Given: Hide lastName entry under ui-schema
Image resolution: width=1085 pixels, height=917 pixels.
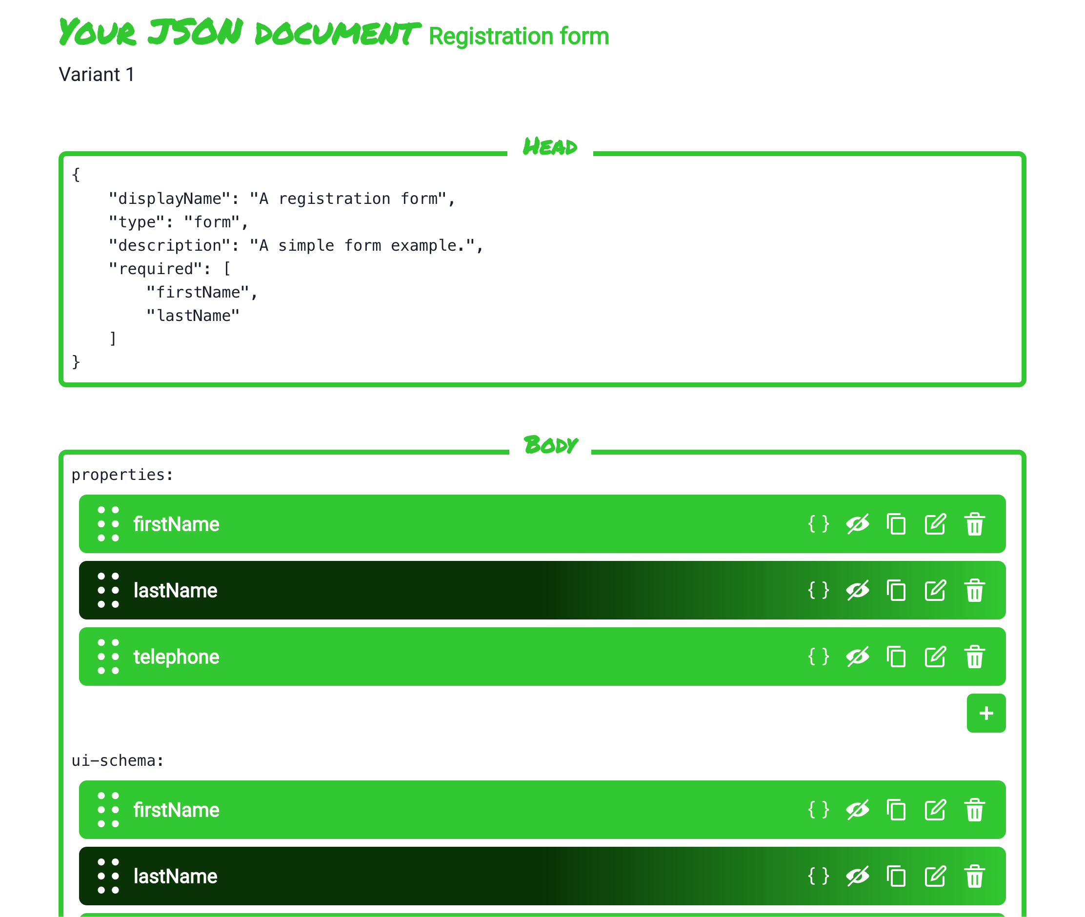Looking at the screenshot, I should pyautogui.click(x=857, y=877).
